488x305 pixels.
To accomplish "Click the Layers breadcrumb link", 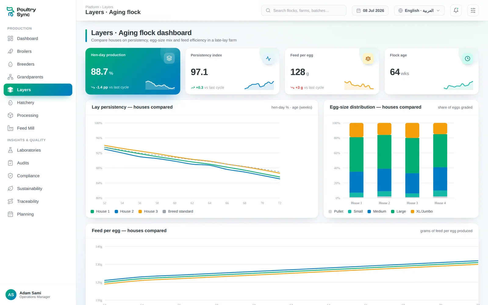I will coord(108,7).
